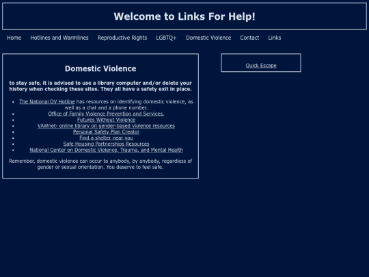Click the Domestic Violence section heading
Image resolution: width=369 pixels, height=277 pixels.
(x=100, y=68)
